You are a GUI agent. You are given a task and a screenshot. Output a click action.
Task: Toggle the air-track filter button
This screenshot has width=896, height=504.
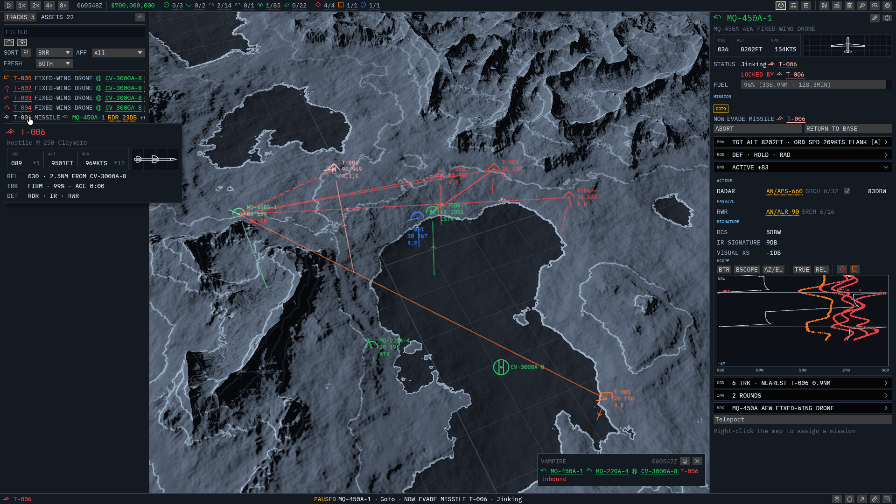tap(9, 42)
